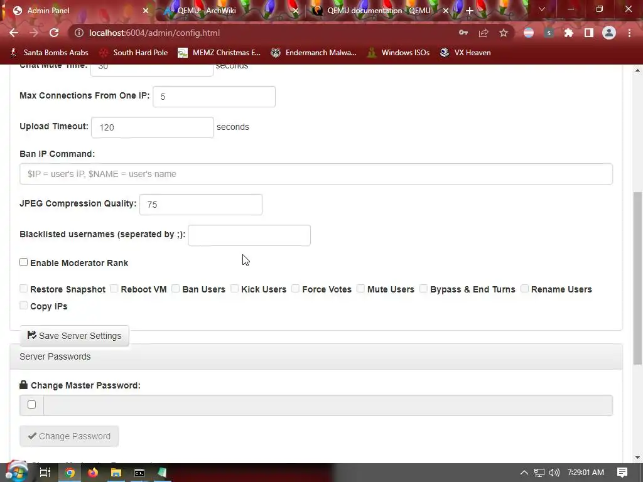Click the address bar URL
This screenshot has height=482, width=643.
154,33
